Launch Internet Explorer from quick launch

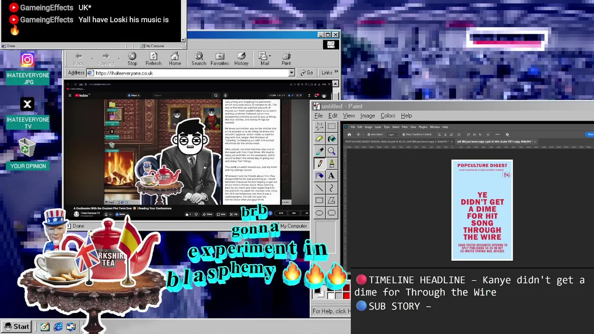[58, 327]
